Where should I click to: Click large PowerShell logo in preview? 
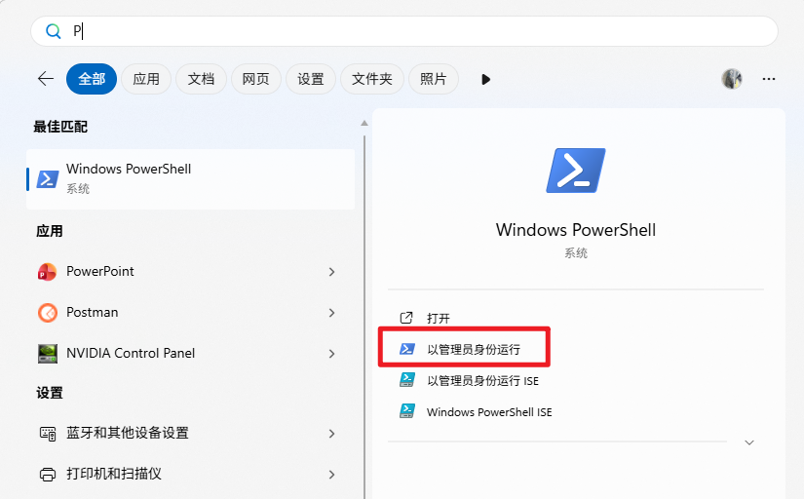tap(576, 171)
